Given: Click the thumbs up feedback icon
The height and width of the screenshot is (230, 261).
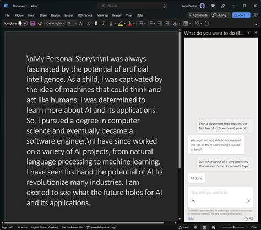Looking at the screenshot, I should click(x=246, y=218).
